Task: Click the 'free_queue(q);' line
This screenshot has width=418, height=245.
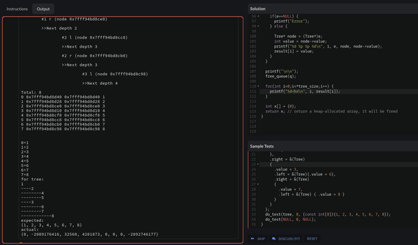Action: (x=280, y=76)
